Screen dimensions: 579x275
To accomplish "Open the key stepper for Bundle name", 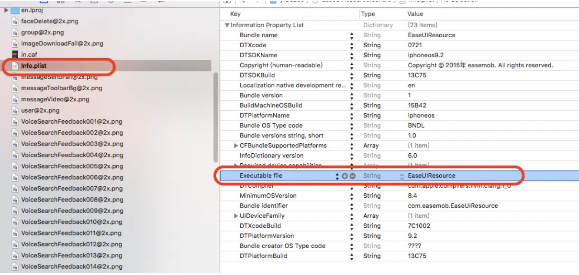I will [352, 35].
